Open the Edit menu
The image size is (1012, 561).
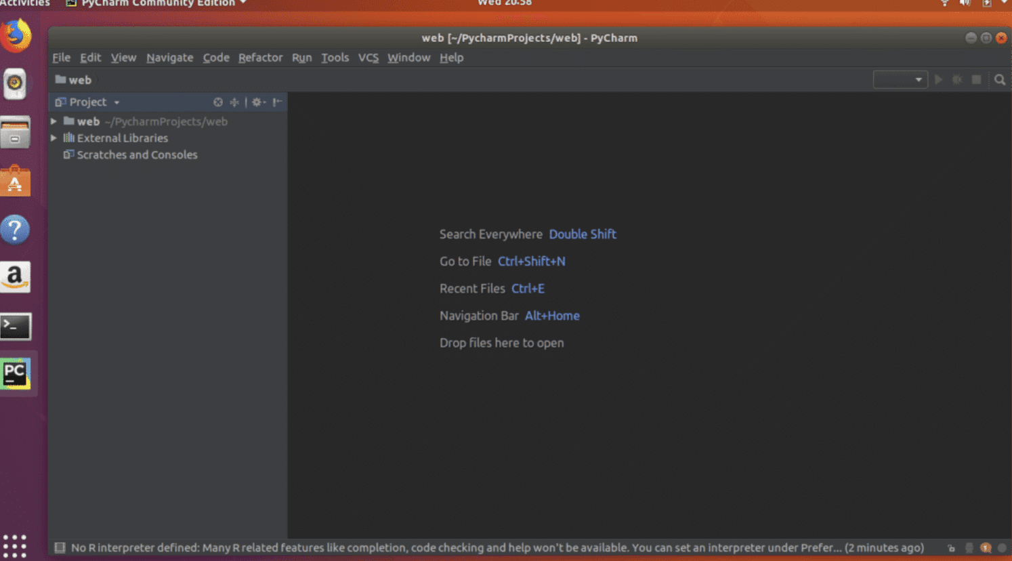point(90,58)
